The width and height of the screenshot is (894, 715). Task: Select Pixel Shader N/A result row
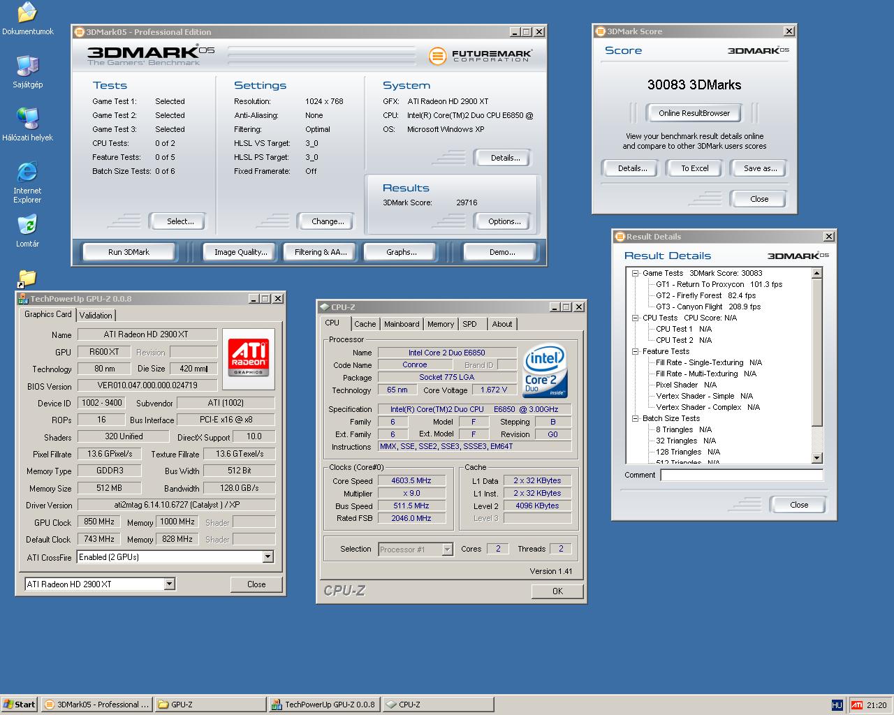(686, 385)
